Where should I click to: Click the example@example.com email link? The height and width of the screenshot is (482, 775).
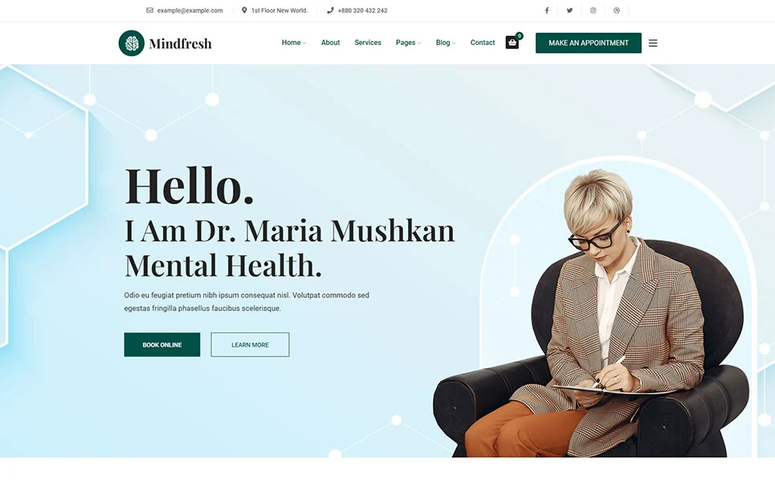tap(190, 10)
